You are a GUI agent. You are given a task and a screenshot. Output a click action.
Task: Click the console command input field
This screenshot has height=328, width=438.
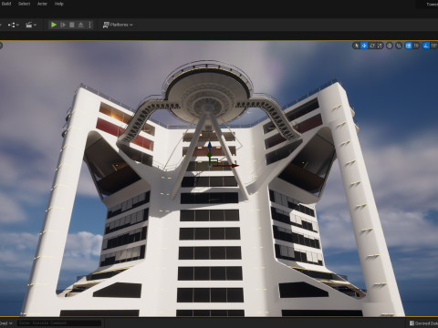(x=59, y=323)
